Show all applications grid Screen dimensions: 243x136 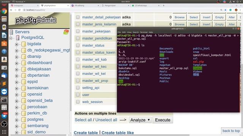(x=4, y=132)
